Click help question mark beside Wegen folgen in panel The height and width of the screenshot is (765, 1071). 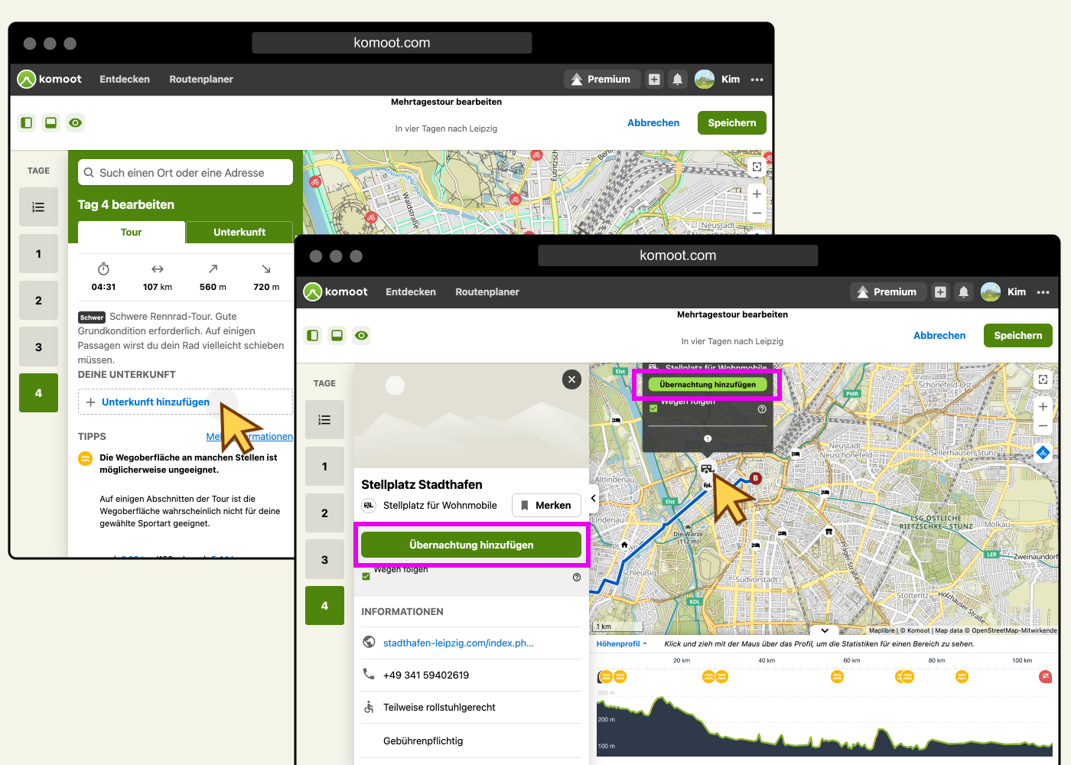click(577, 578)
